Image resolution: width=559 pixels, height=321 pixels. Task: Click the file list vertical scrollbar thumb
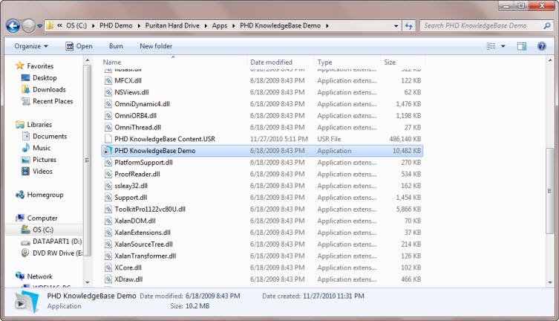coord(549,191)
